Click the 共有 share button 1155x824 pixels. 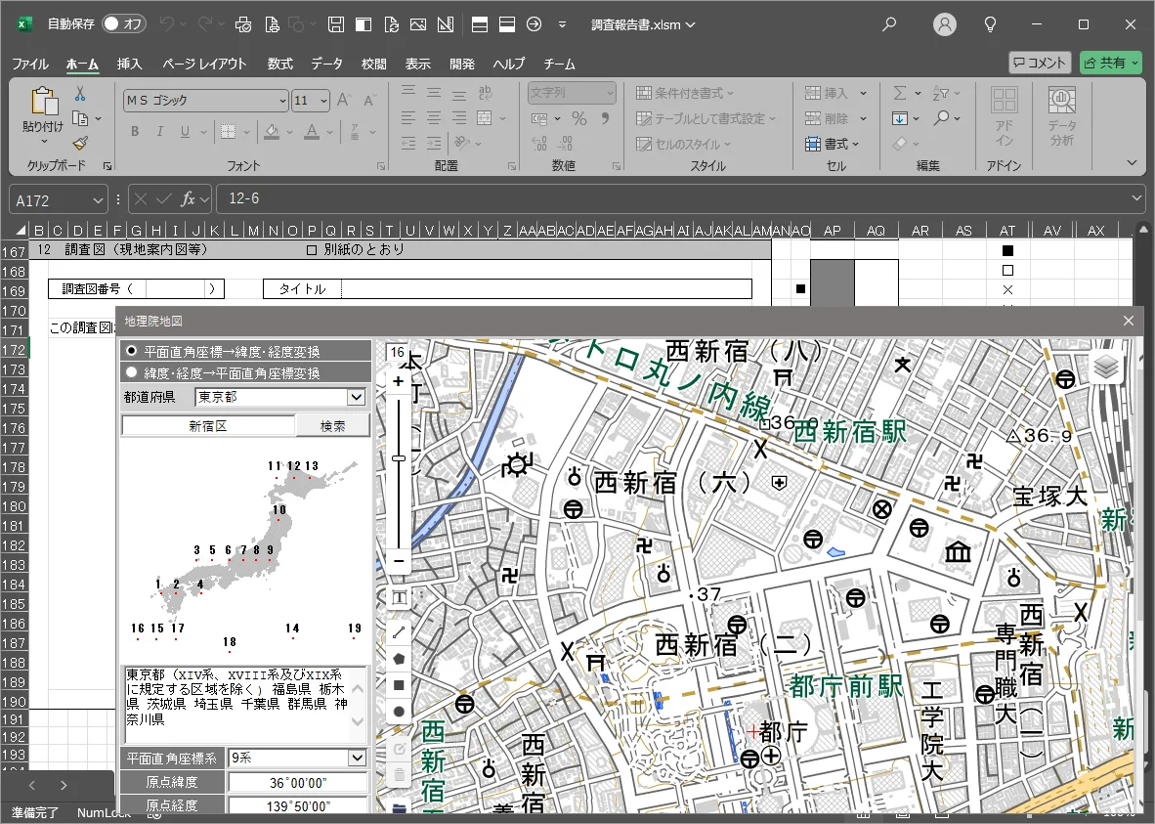1110,63
